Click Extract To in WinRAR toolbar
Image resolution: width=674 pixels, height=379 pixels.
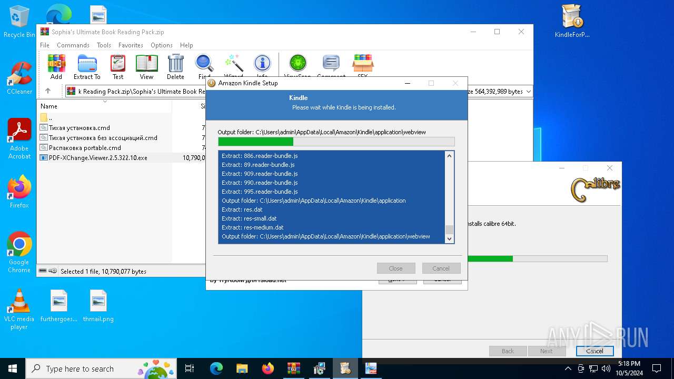click(x=87, y=67)
